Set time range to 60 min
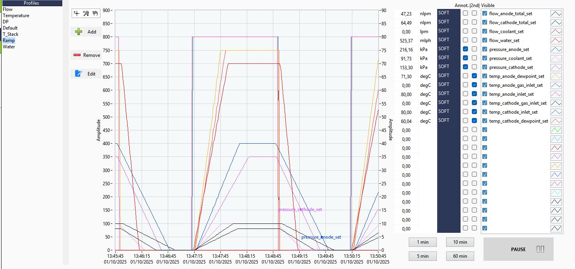Image resolution: width=575 pixels, height=269 pixels. click(x=460, y=256)
